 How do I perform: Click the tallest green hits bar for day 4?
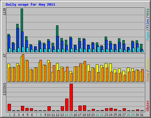pyautogui.click(x=22, y=20)
